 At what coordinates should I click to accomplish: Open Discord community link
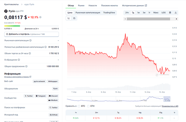tap(53, 96)
